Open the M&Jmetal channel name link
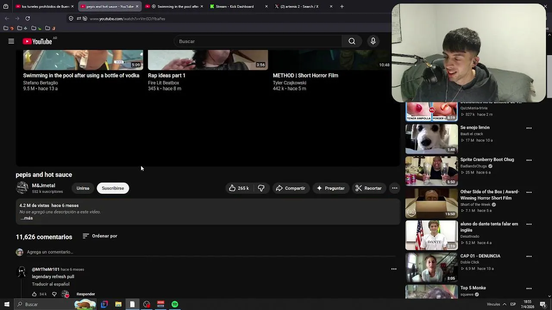This screenshot has height=310, width=552. [x=44, y=186]
